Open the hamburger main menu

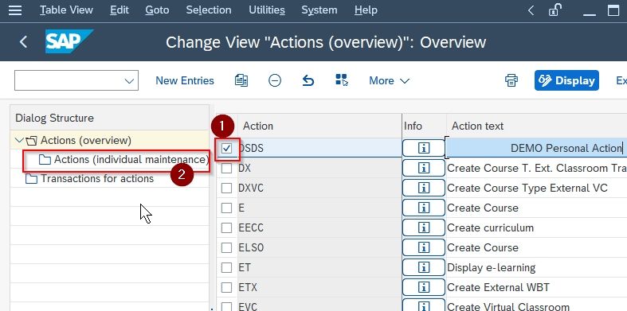(15, 10)
